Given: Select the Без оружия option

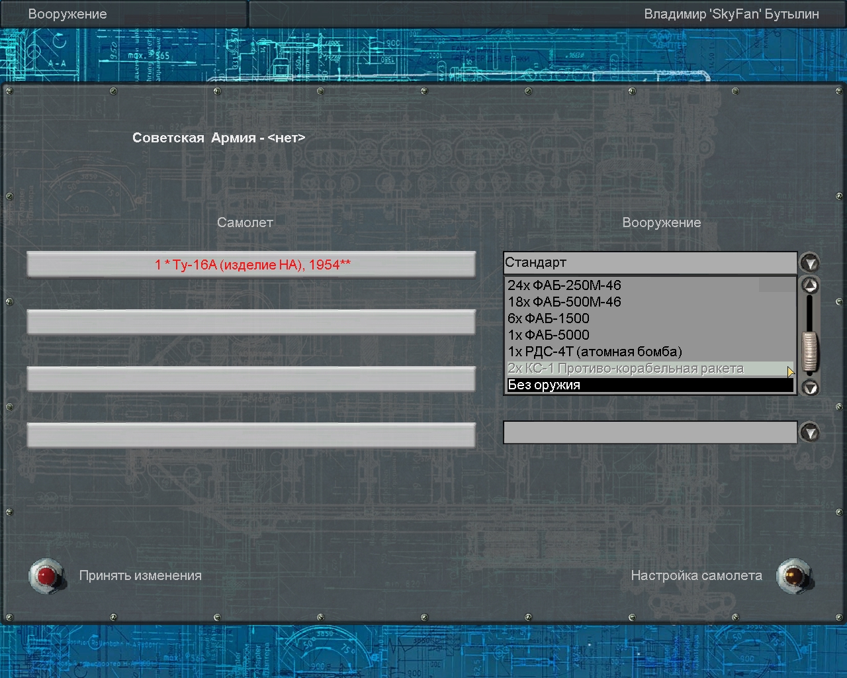Looking at the screenshot, I should tap(650, 385).
